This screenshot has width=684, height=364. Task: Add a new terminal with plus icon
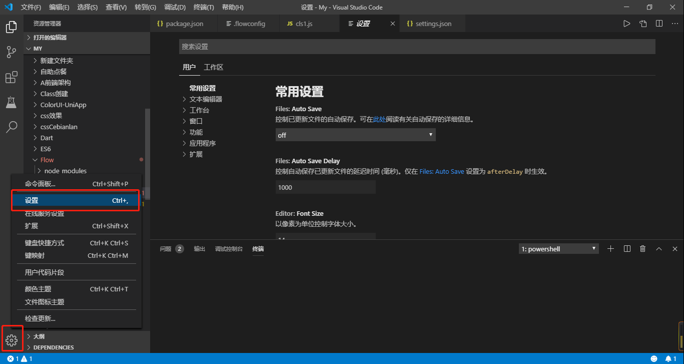(610, 249)
